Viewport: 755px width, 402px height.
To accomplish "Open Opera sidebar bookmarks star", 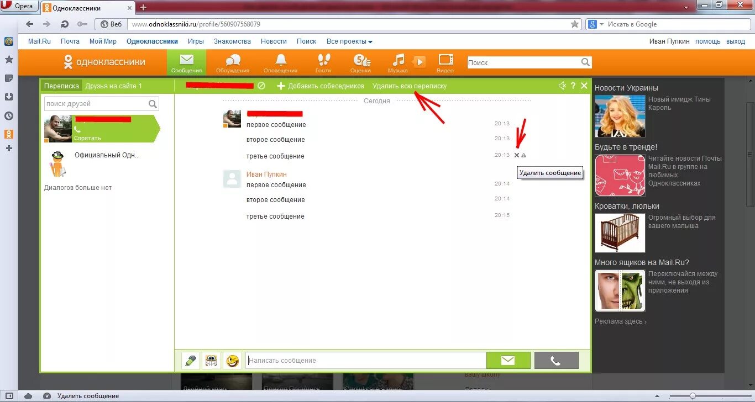I will [9, 59].
